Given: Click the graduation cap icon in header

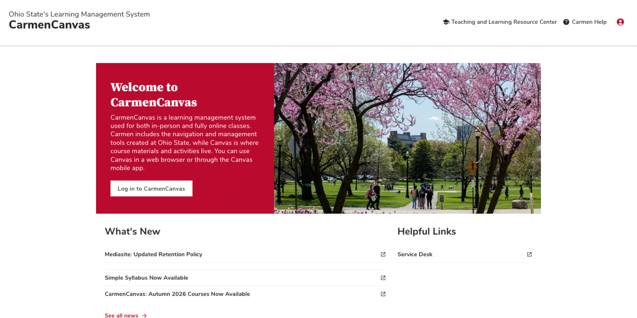Looking at the screenshot, I should tap(446, 22).
